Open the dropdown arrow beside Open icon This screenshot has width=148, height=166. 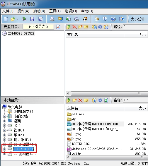pos(18,19)
